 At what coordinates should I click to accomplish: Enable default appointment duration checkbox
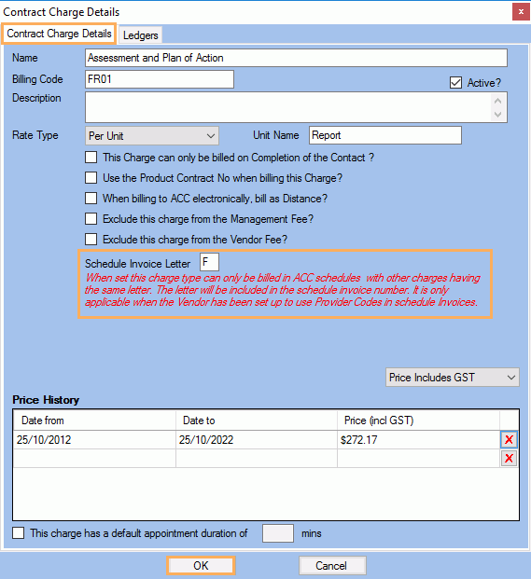(x=18, y=532)
